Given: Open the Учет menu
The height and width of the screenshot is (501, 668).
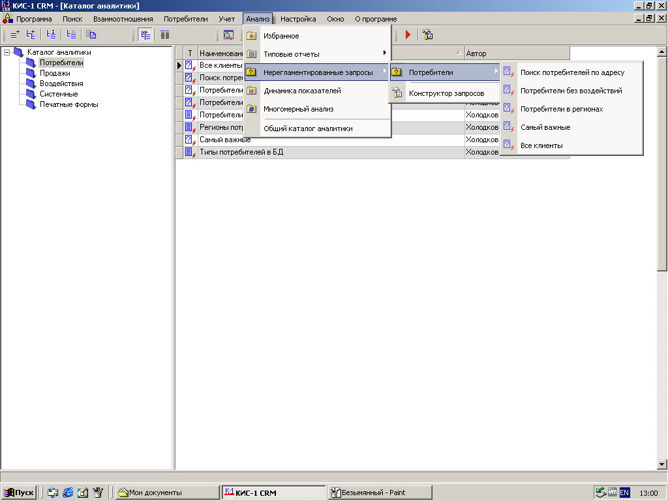Looking at the screenshot, I should coord(226,19).
